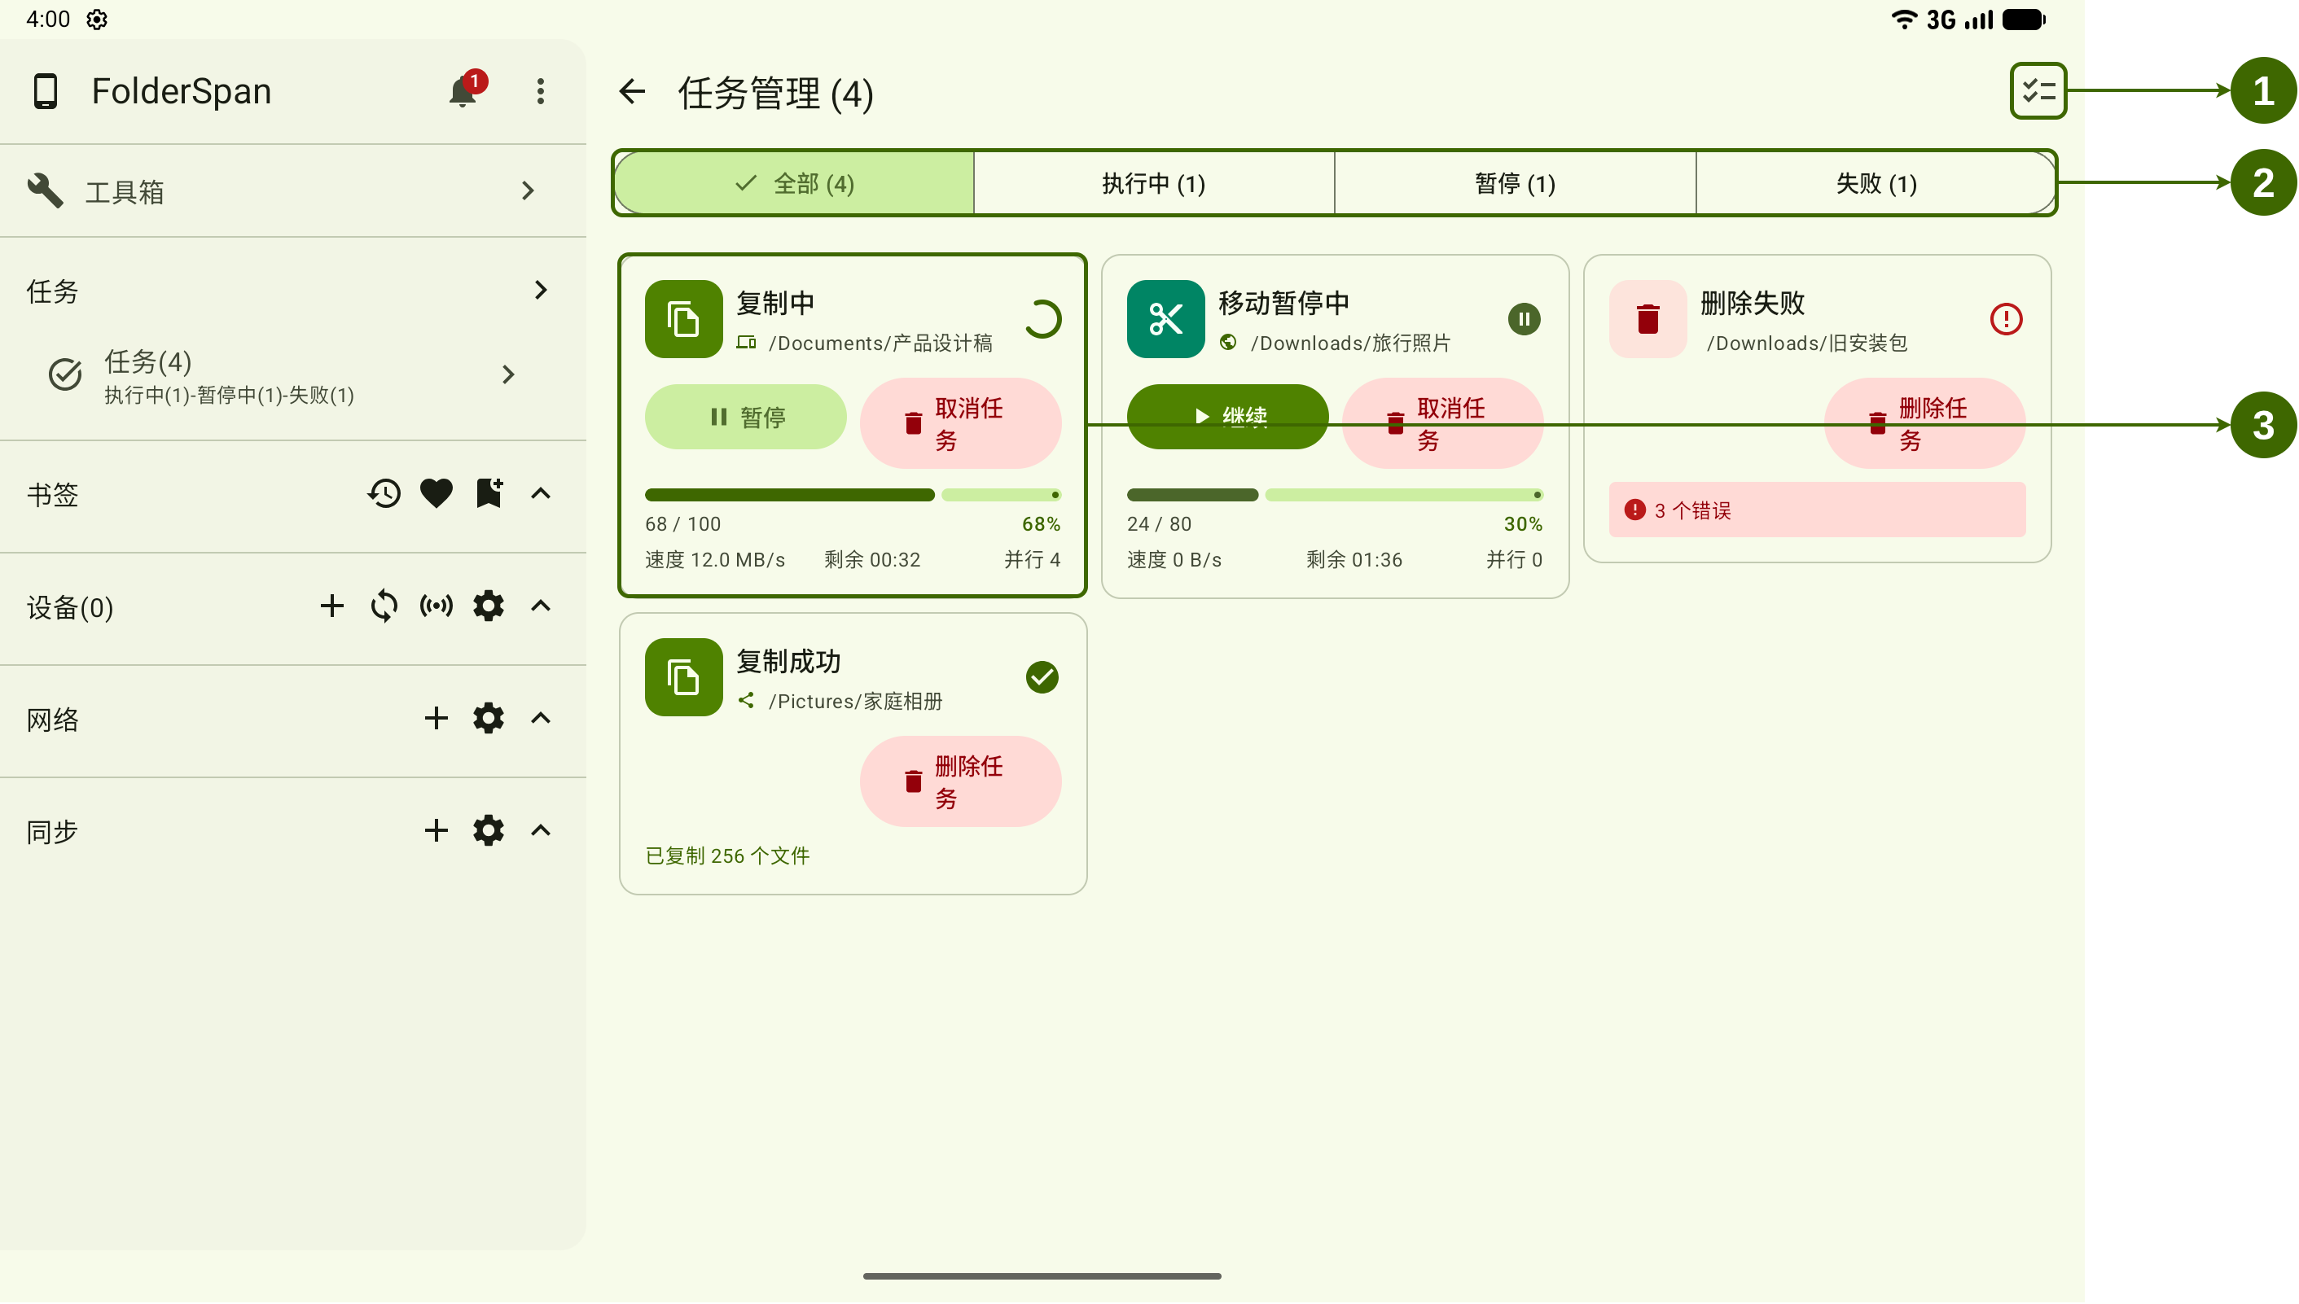The image size is (2299, 1304).
Task: Delete the 复制成功 task
Action: click(960, 782)
